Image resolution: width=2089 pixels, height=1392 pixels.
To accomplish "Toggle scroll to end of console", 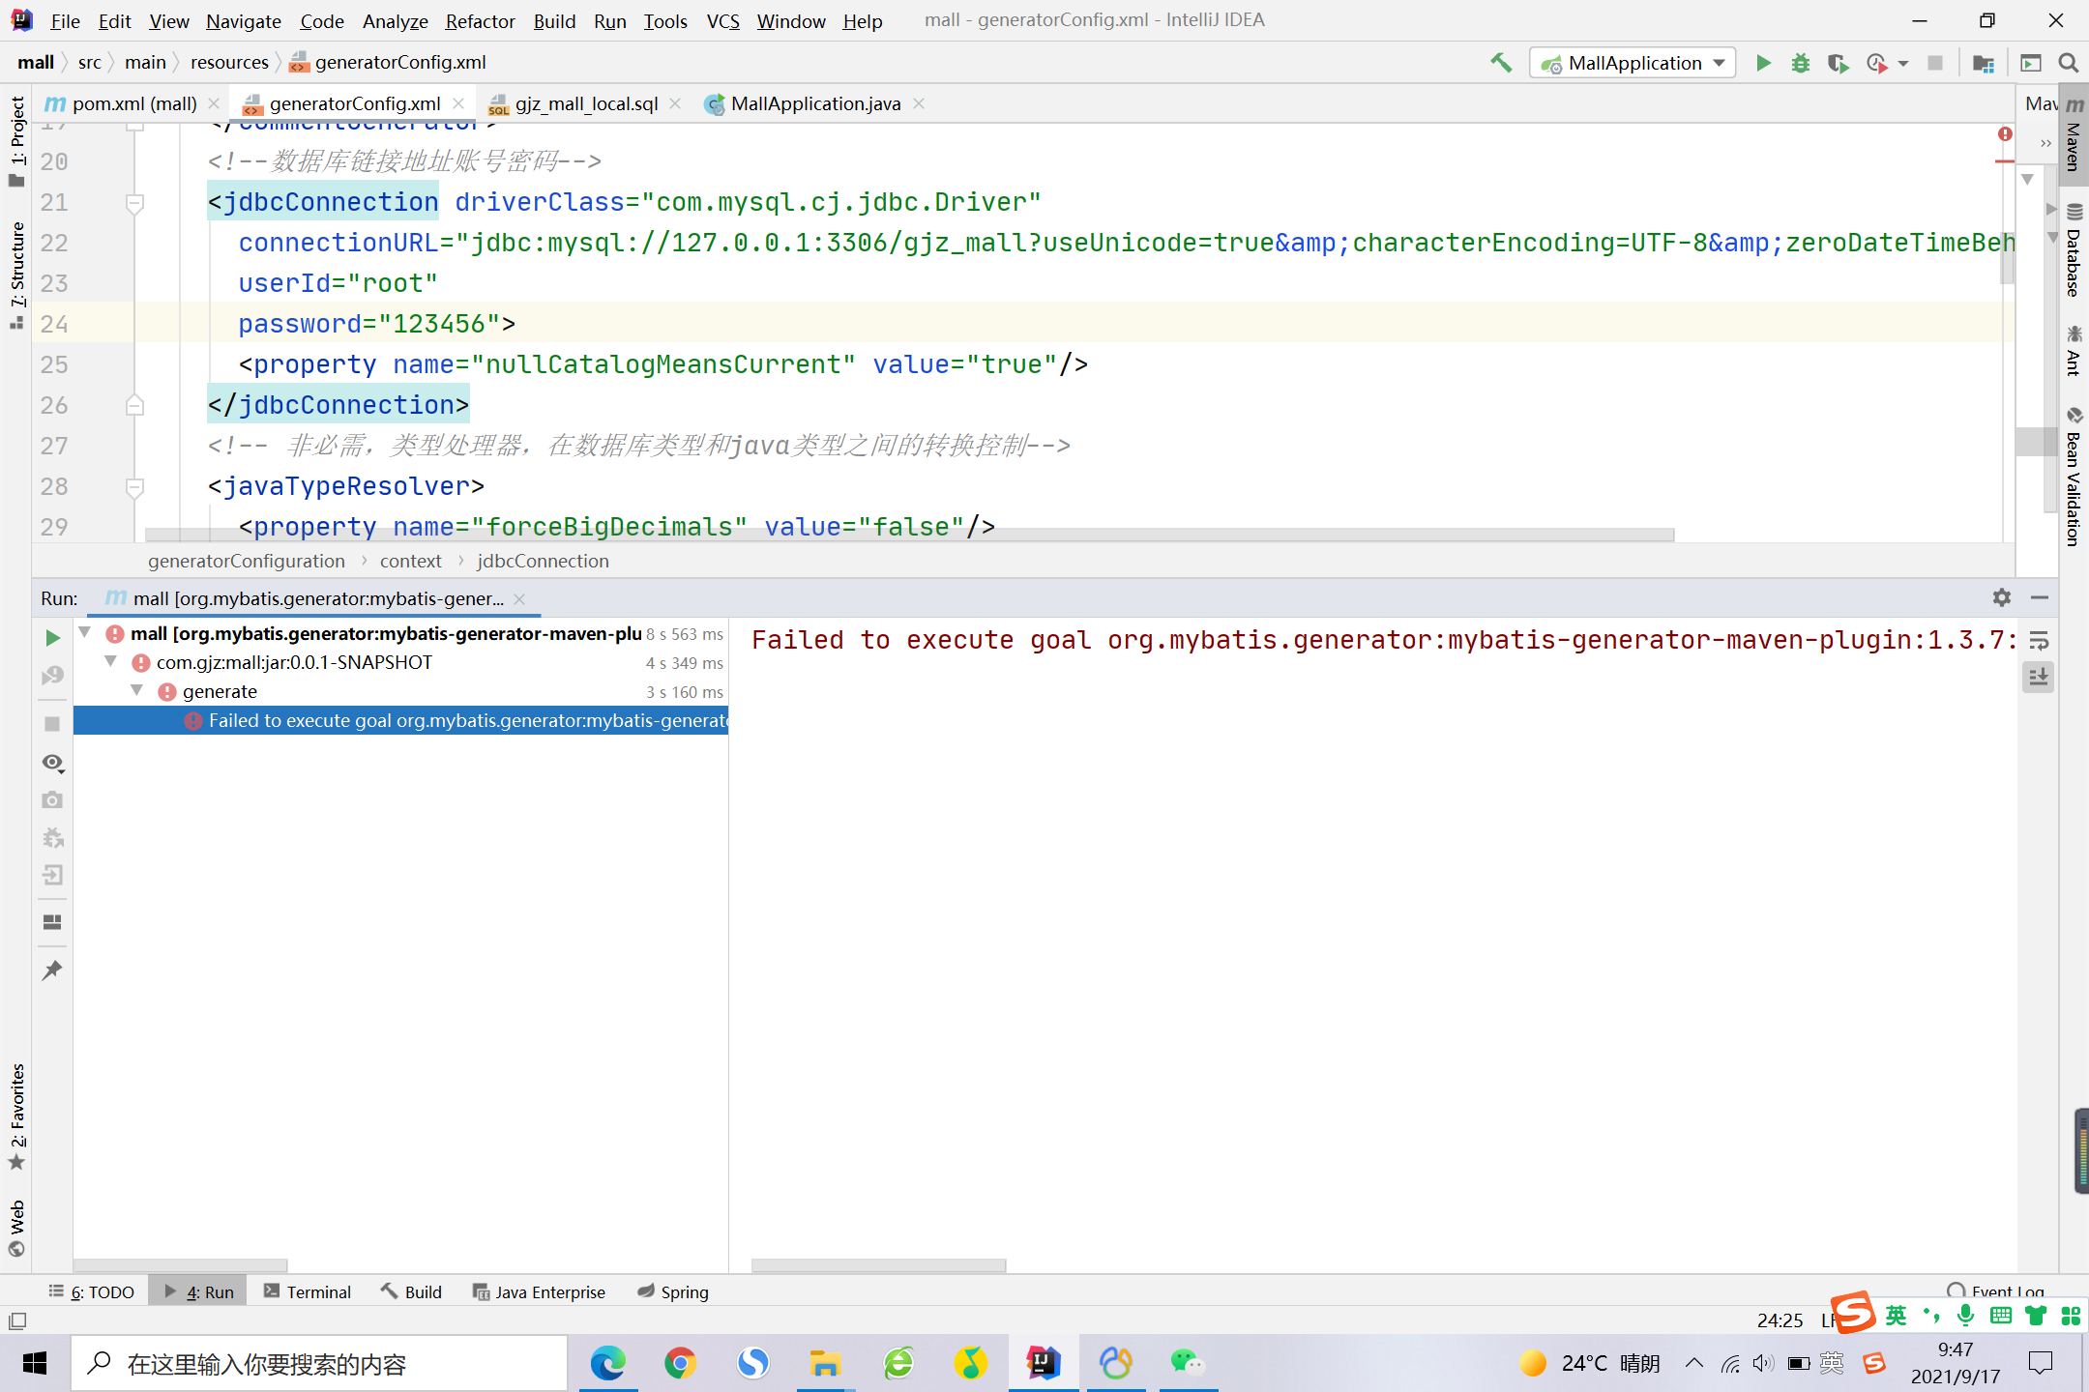I will tap(2039, 678).
